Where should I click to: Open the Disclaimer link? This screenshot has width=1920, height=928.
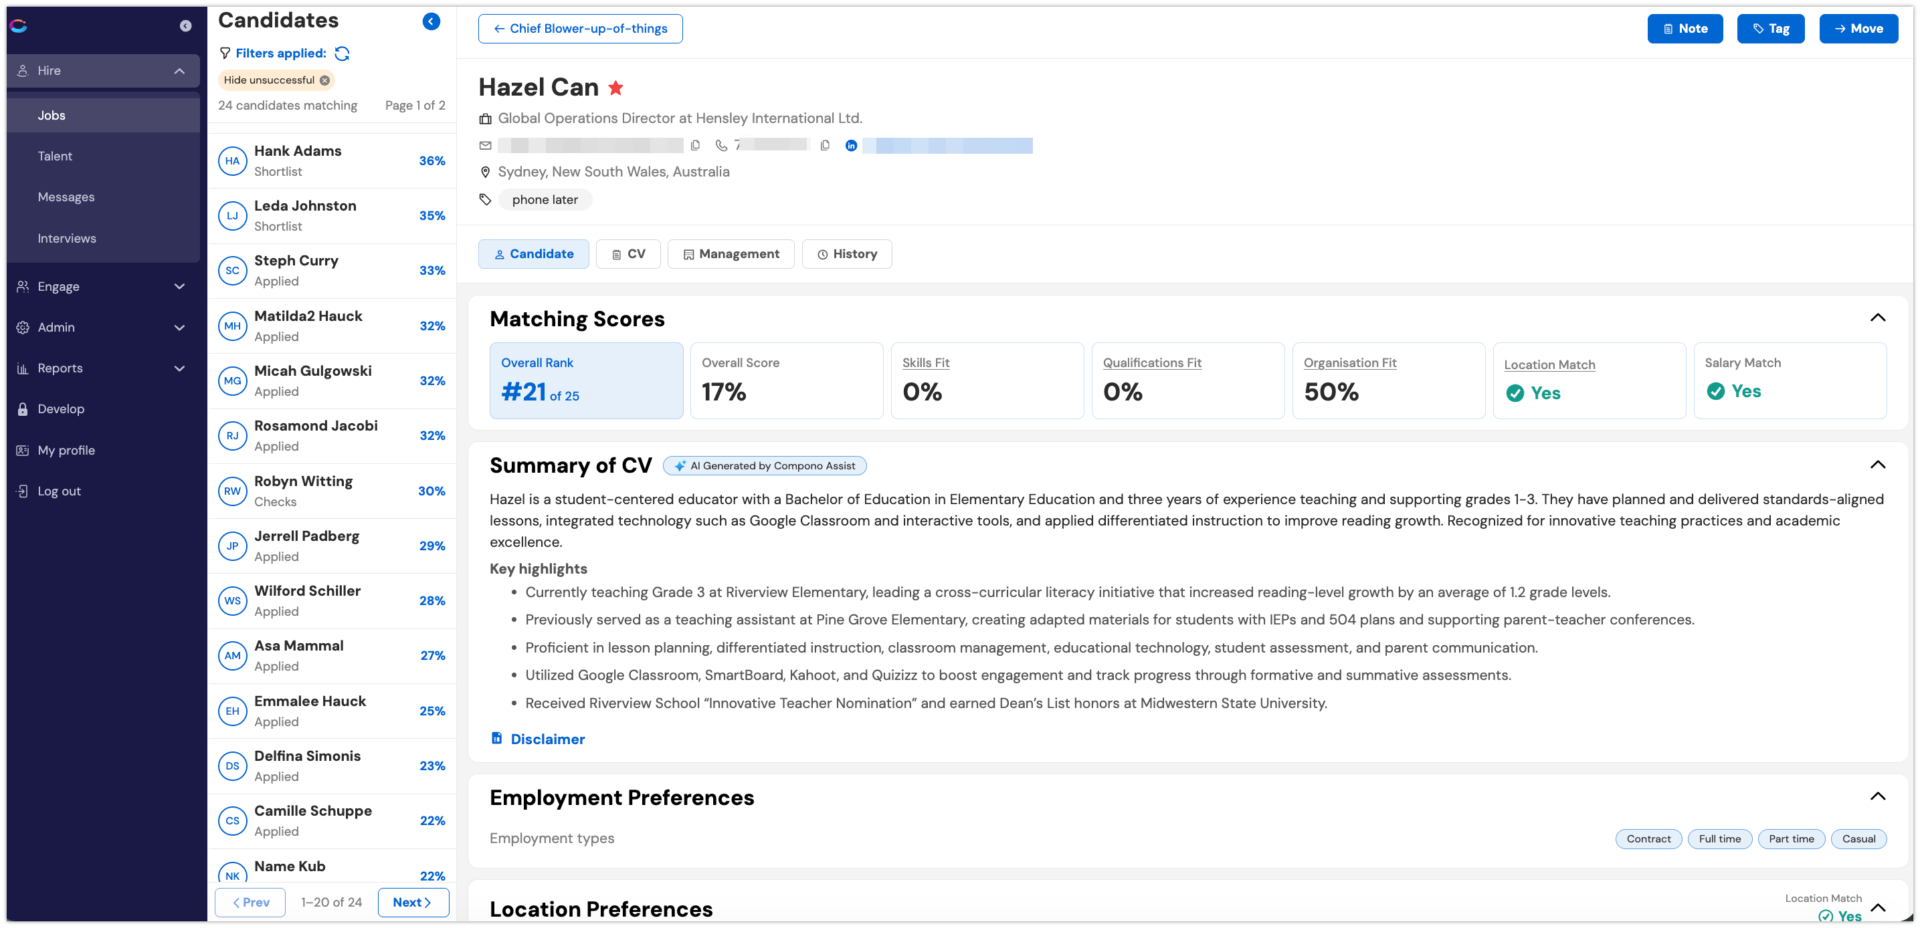(x=547, y=739)
